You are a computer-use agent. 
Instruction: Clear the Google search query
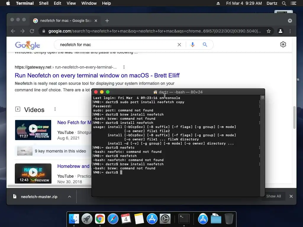pos(179,45)
